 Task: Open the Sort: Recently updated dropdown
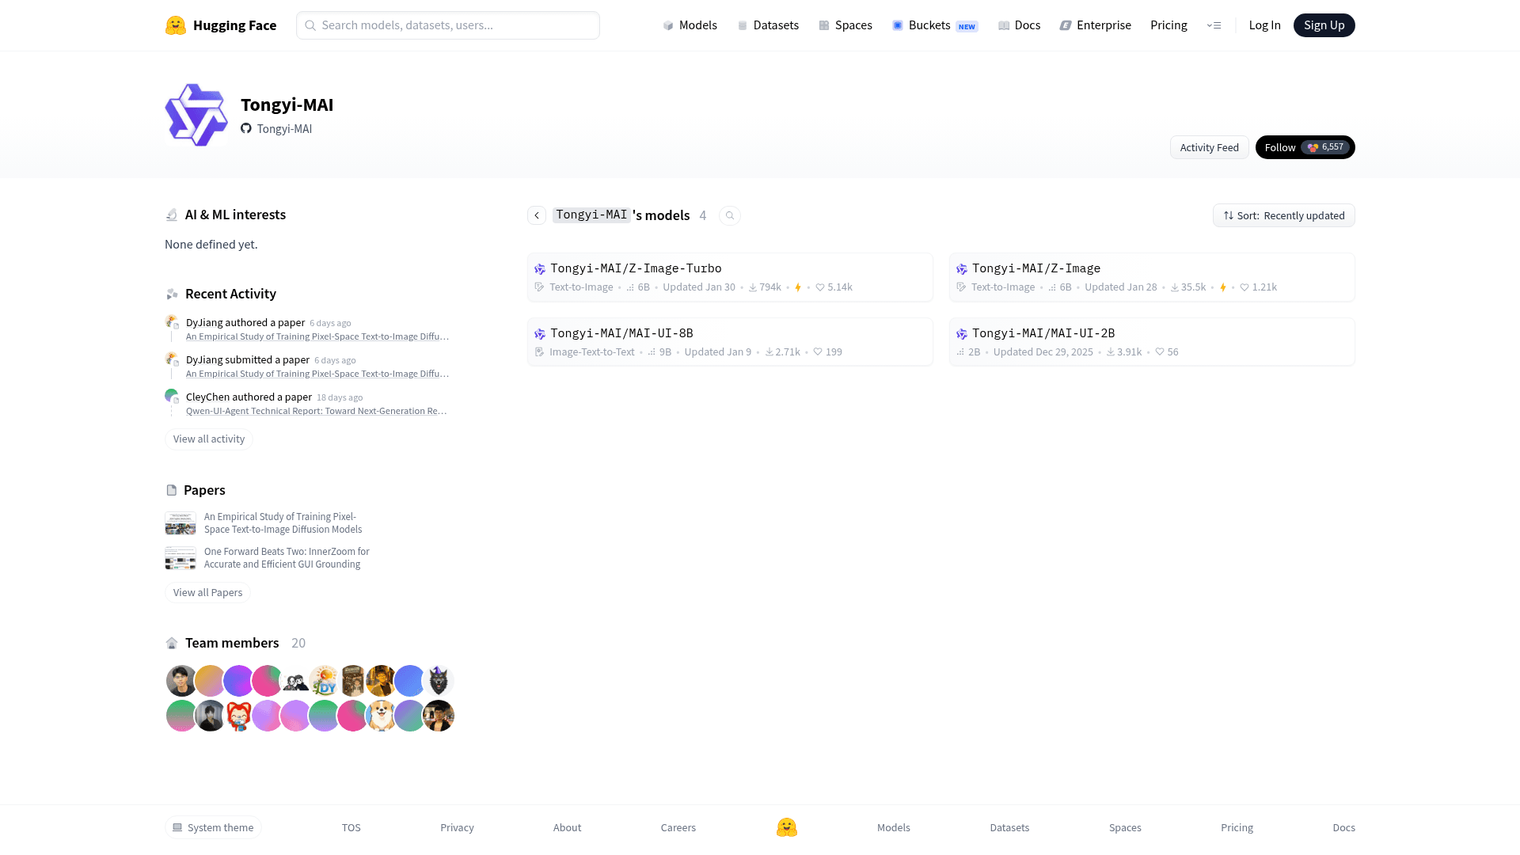click(1284, 215)
